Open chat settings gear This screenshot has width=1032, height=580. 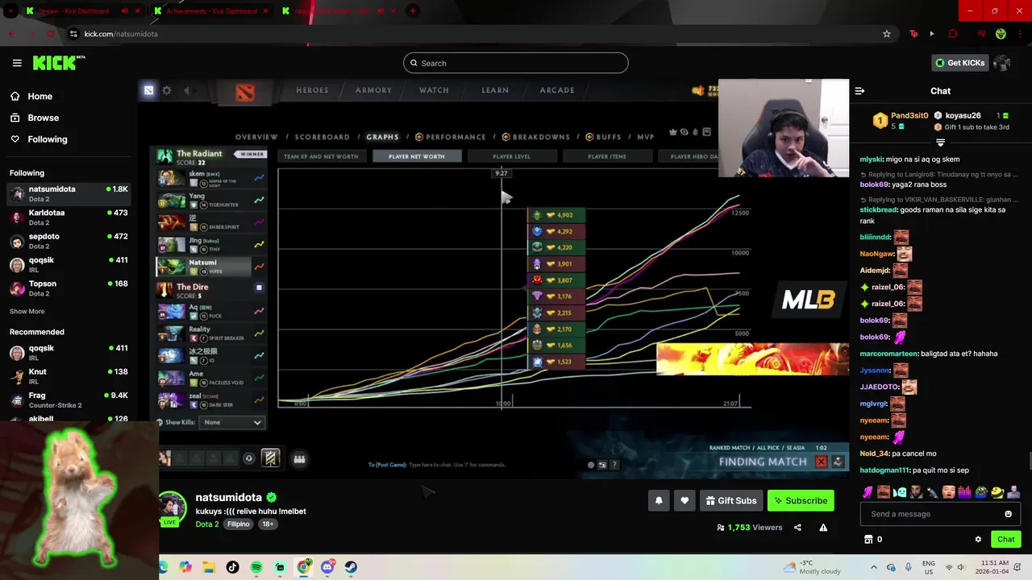pyautogui.click(x=978, y=539)
